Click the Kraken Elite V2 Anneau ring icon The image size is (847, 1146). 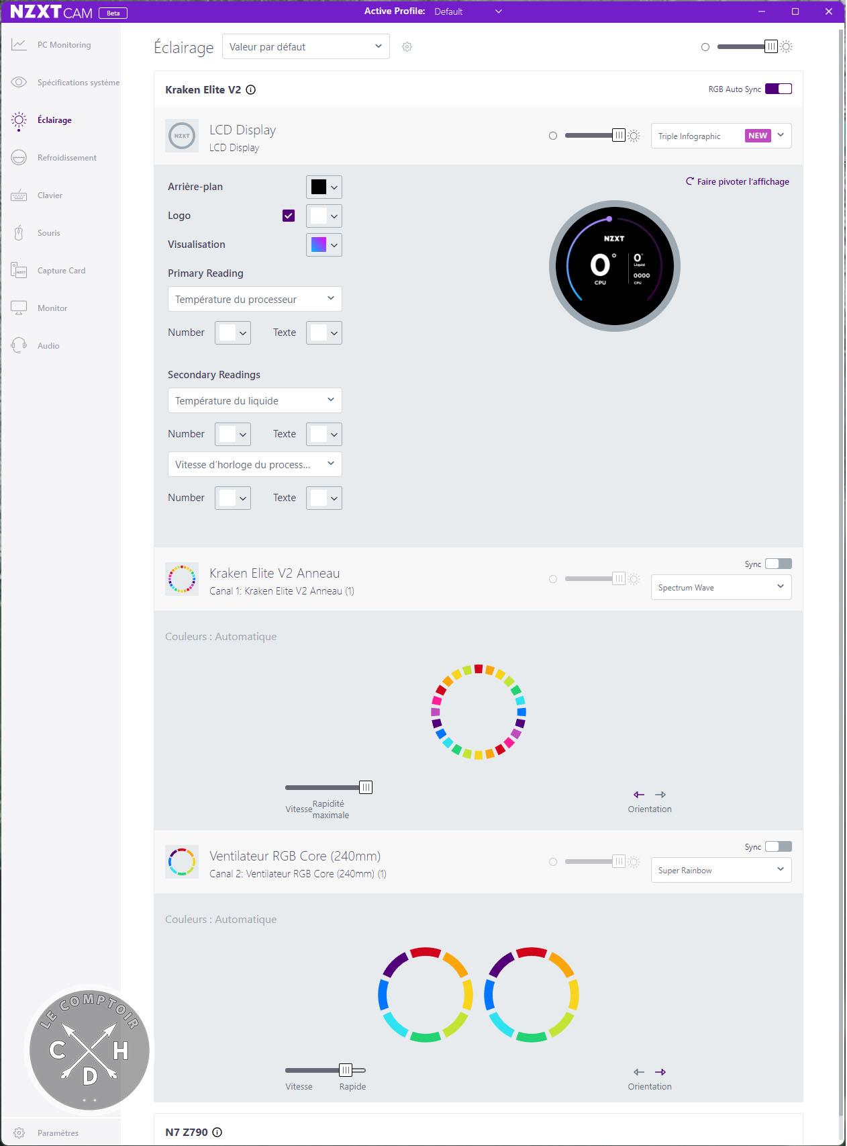coord(182,579)
